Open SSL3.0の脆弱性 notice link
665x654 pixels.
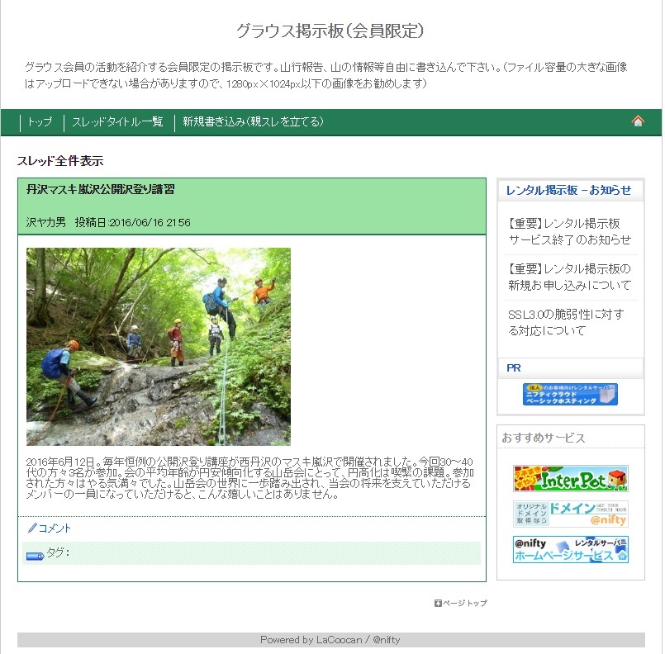pyautogui.click(x=566, y=323)
